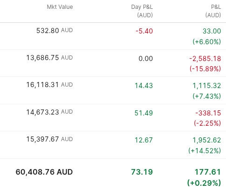This screenshot has width=226, height=190.
Task: Select the 532.80 AUD market value row
Action: [113, 36]
